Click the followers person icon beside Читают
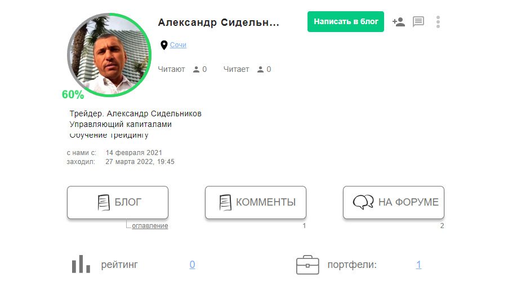This screenshot has height=282, width=508. pyautogui.click(x=196, y=70)
